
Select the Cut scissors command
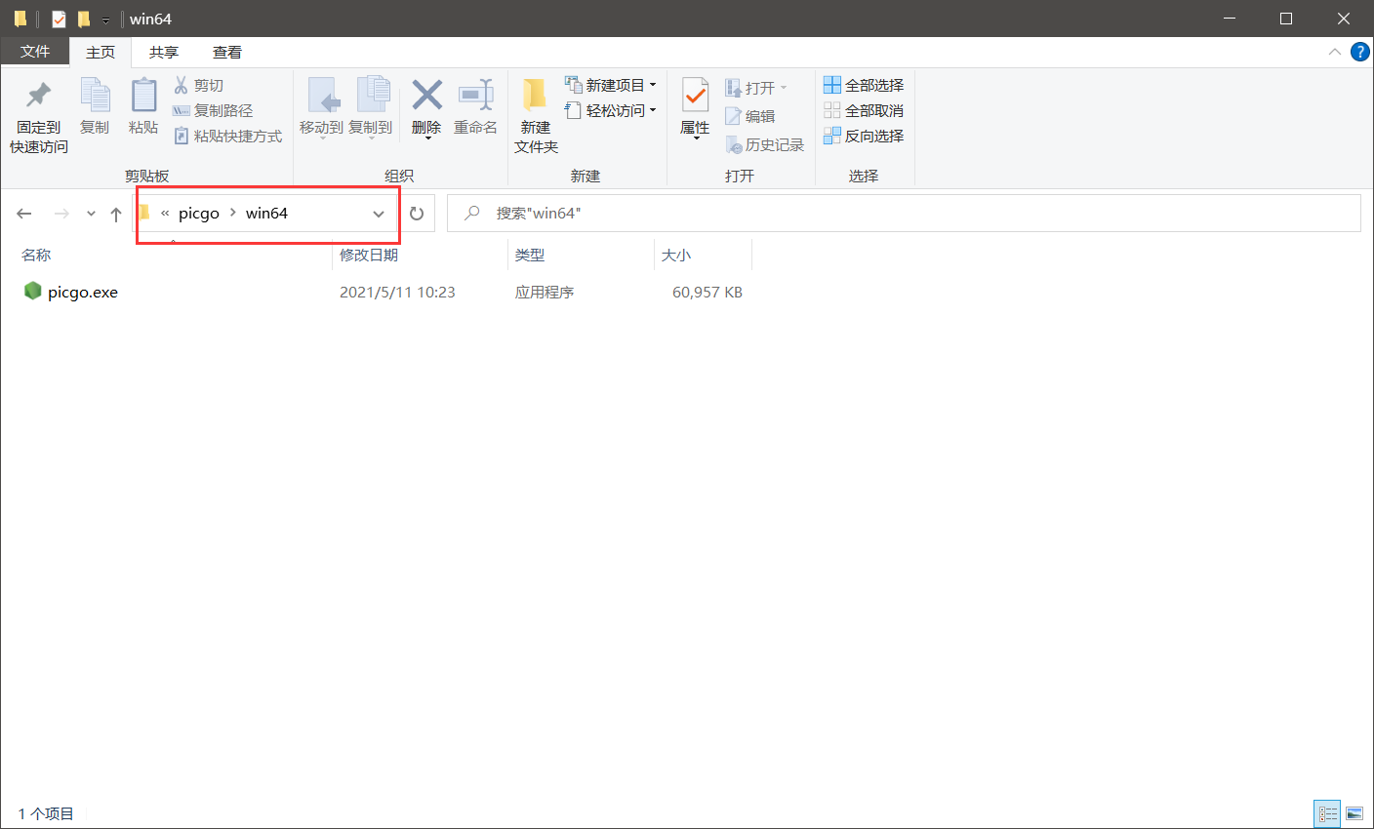[x=199, y=86]
